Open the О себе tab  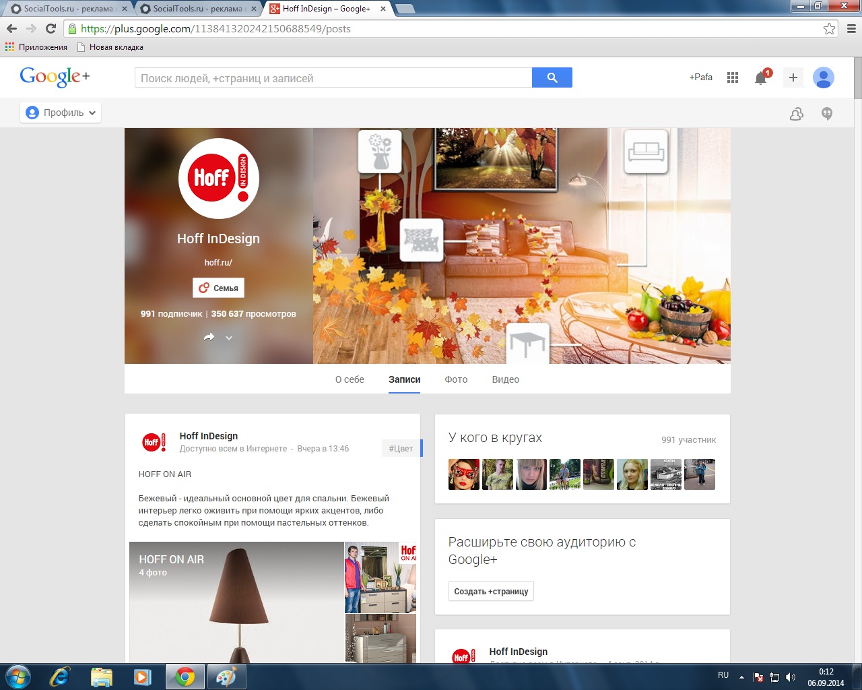tap(350, 379)
